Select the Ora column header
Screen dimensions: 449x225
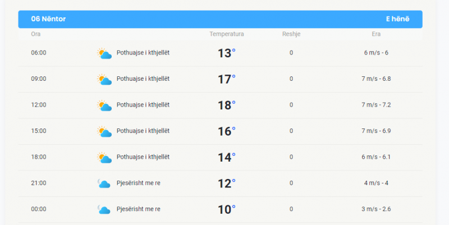tap(36, 34)
